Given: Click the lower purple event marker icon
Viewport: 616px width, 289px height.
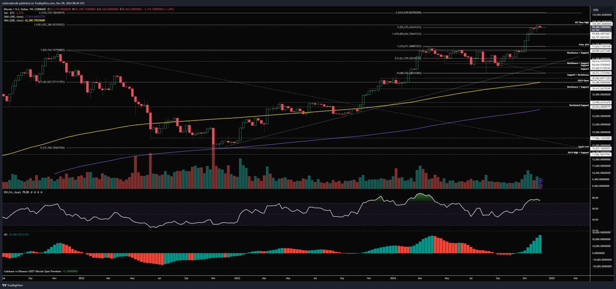Looking at the screenshot, I should (540, 185).
